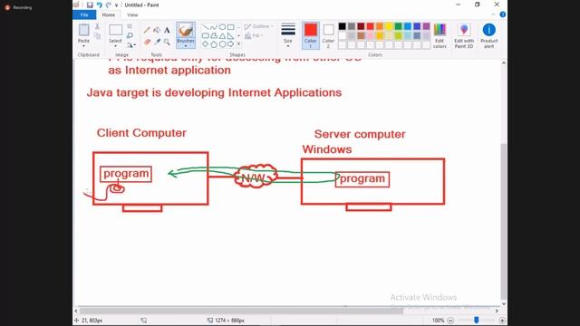This screenshot has height=326, width=580.
Task: Switch to the Home tab
Action: pyautogui.click(x=109, y=14)
